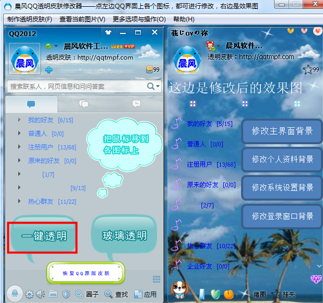
Task: Open the search options dropdown arrow
Action: point(158,86)
